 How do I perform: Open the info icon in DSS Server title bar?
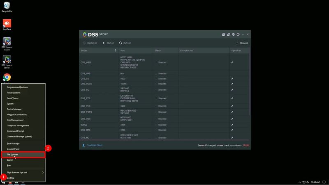point(238,34)
